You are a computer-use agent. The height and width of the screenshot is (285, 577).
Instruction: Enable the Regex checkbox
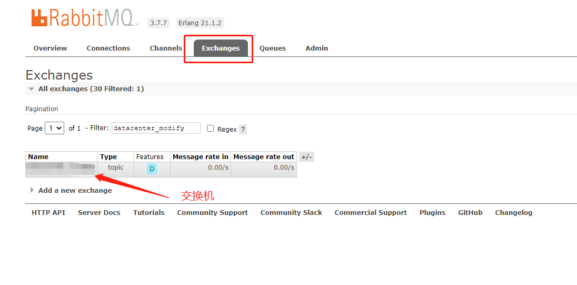tap(210, 129)
